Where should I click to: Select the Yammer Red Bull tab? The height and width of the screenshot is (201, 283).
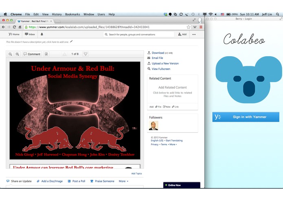coord(35,21)
